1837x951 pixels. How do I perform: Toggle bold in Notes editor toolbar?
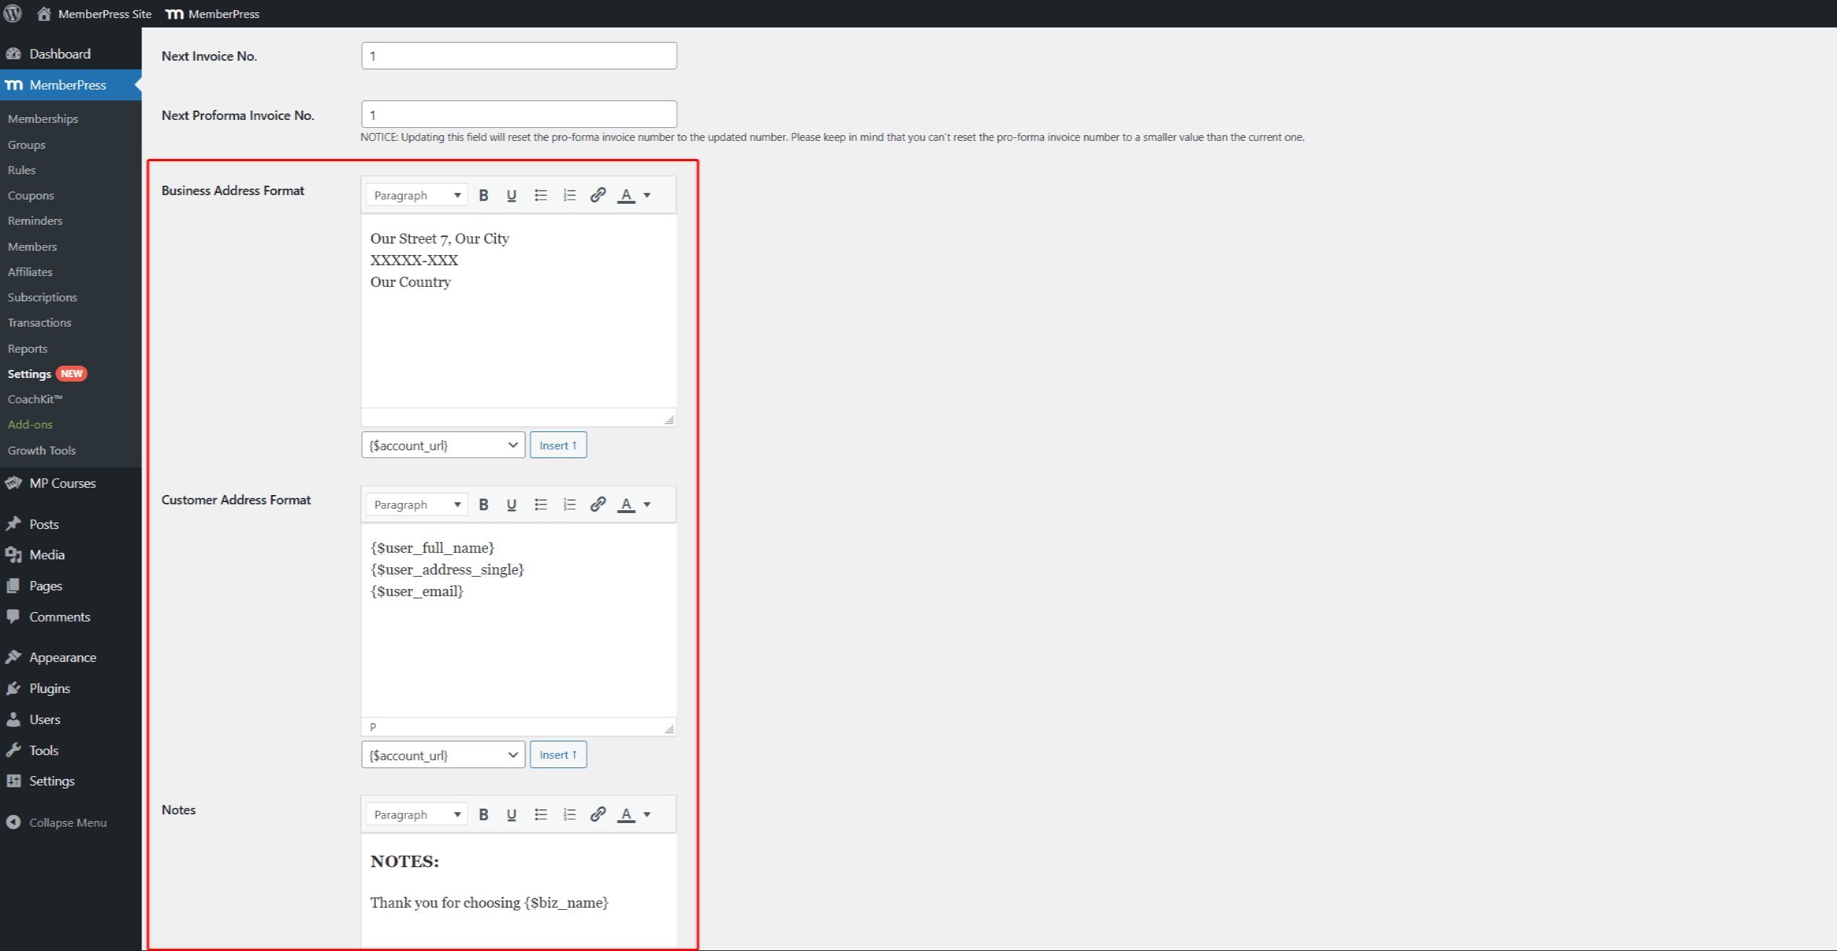(484, 814)
